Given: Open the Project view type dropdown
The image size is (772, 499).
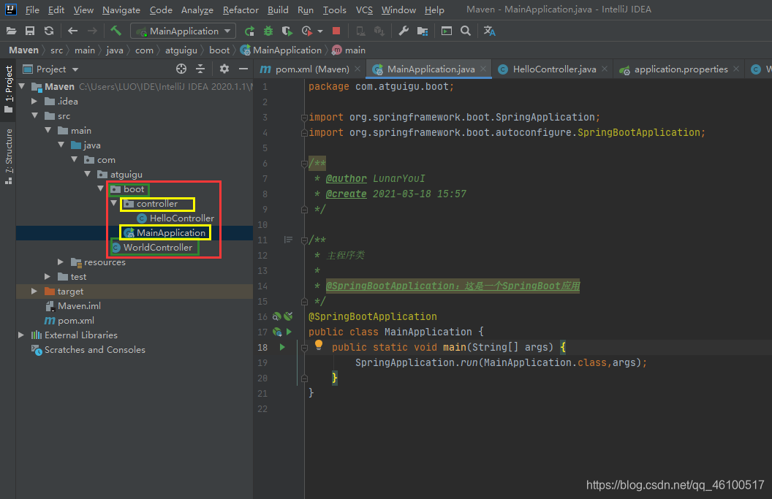Looking at the screenshot, I should 75,69.
